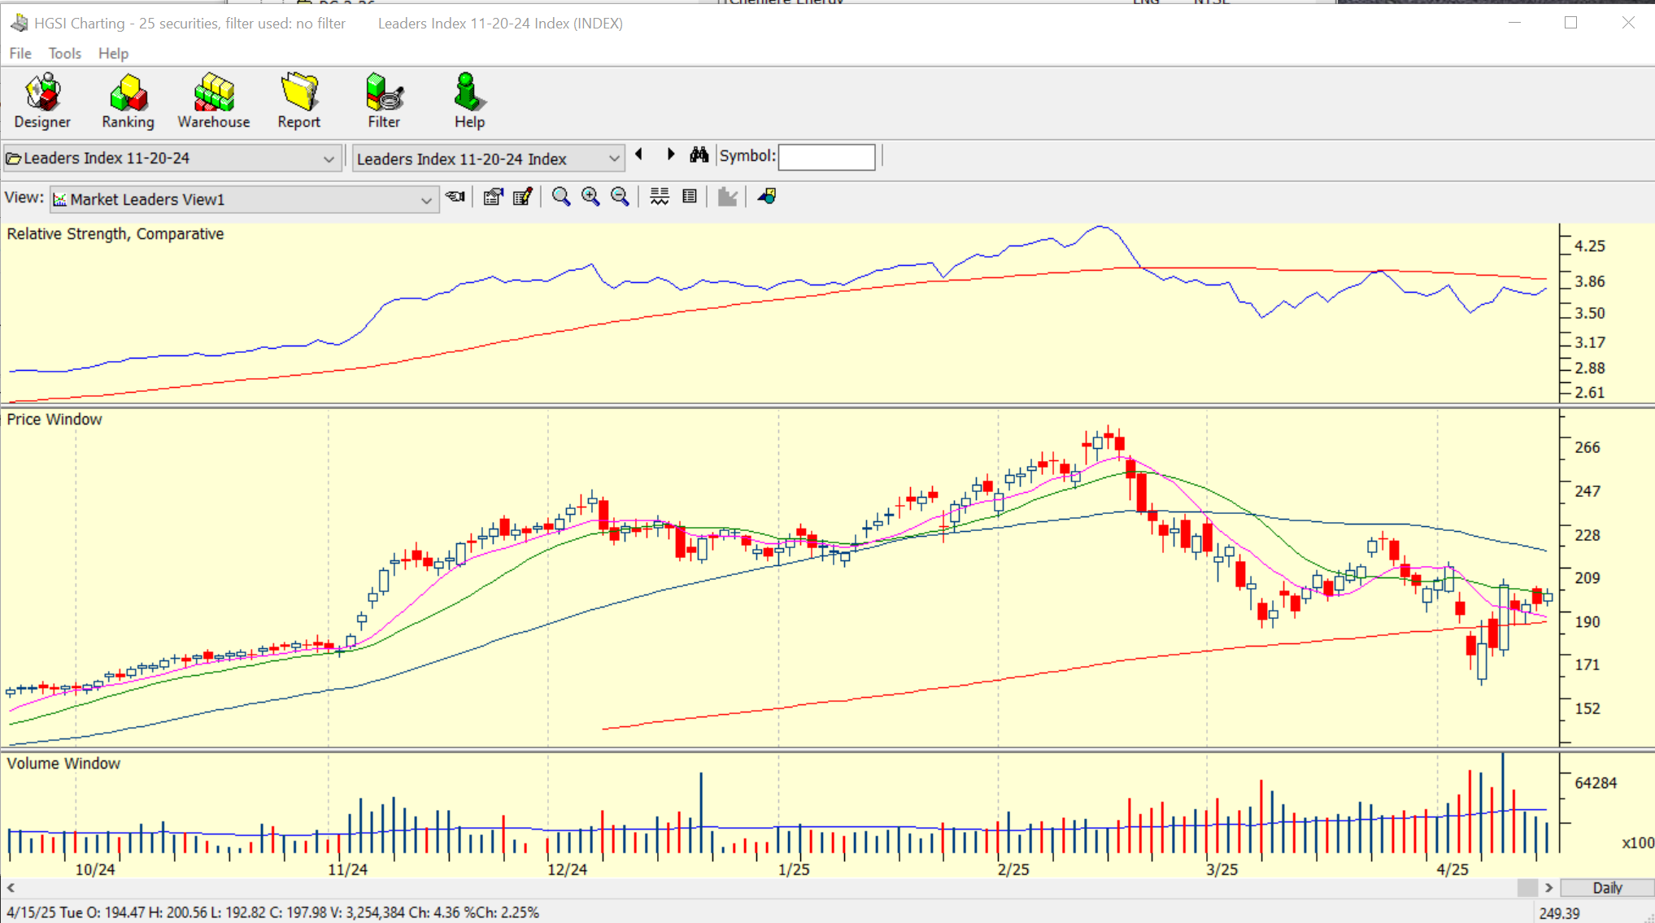This screenshot has height=923, width=1655.
Task: Go to previous security arrow
Action: [x=639, y=155]
